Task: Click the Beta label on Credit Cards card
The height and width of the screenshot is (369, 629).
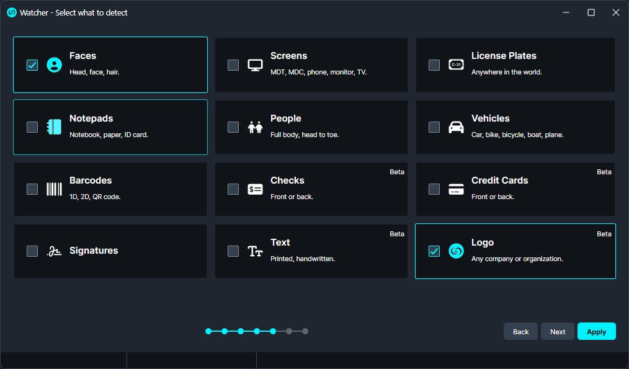Action: (x=604, y=172)
